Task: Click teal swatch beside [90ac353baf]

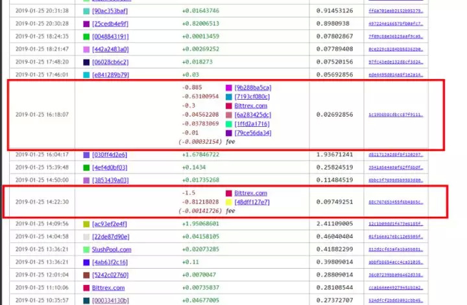Action: [x=86, y=11]
